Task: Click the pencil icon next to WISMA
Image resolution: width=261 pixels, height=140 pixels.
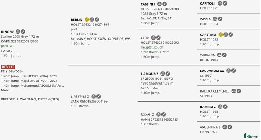Action: click(x=220, y=19)
